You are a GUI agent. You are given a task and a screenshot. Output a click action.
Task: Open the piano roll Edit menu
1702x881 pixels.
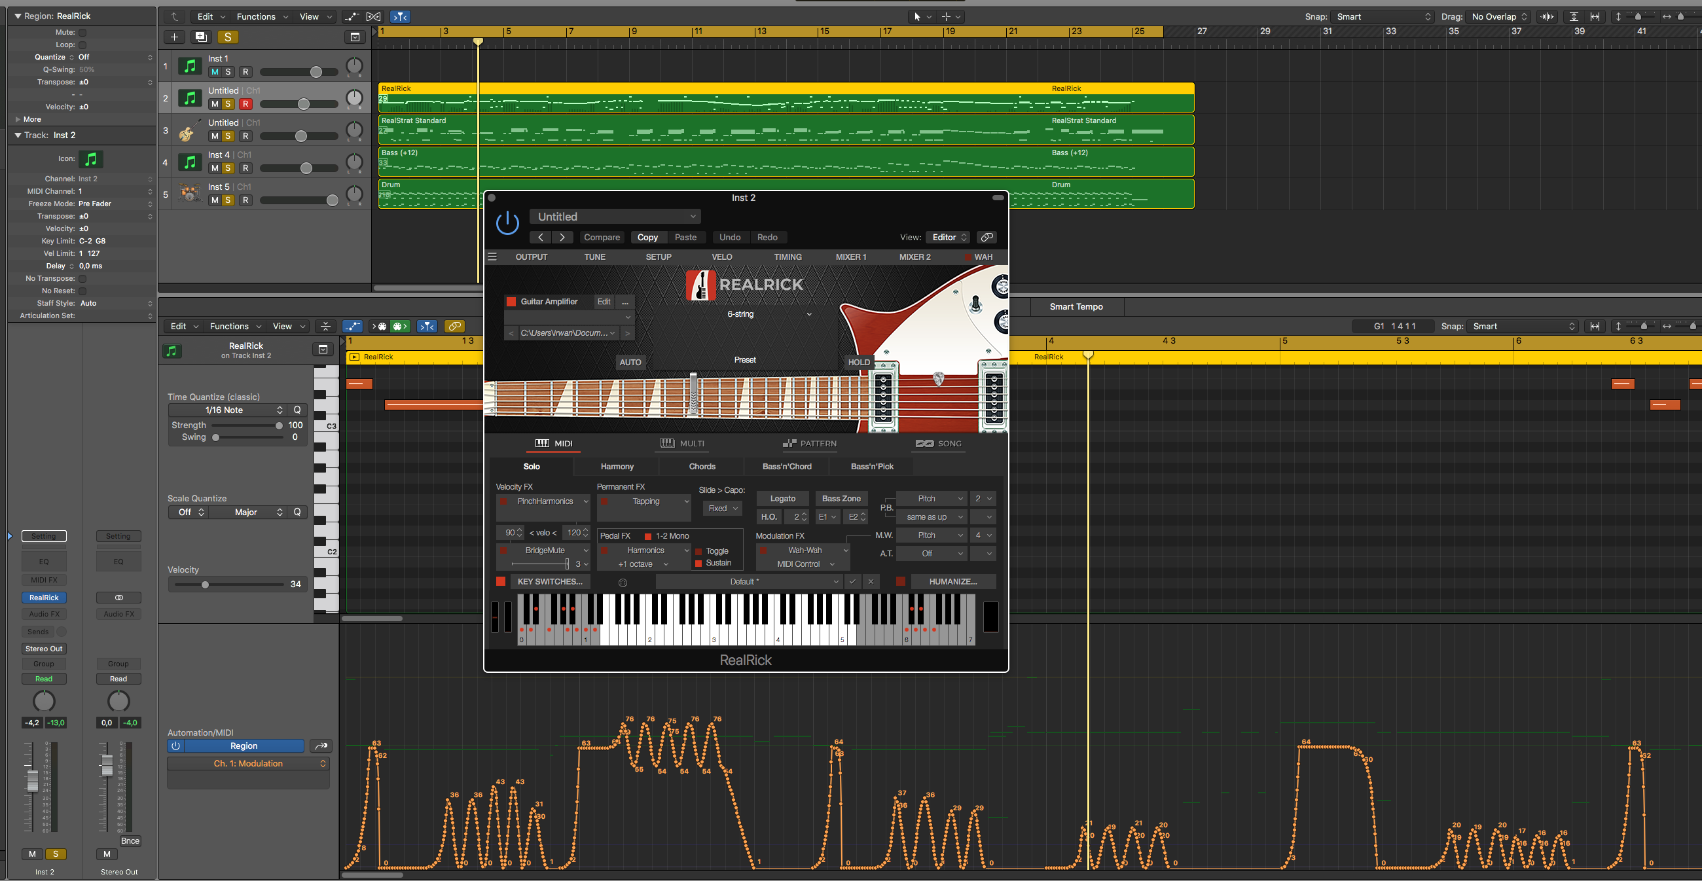coord(185,326)
